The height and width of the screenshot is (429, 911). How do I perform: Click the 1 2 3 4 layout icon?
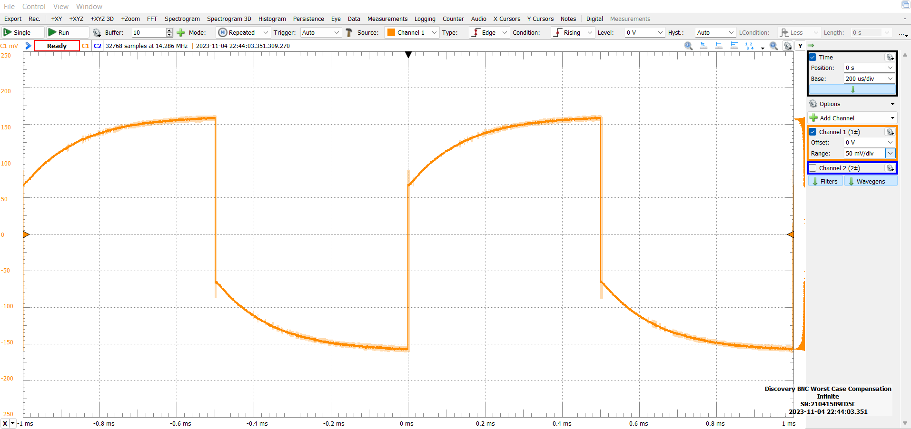pos(750,46)
